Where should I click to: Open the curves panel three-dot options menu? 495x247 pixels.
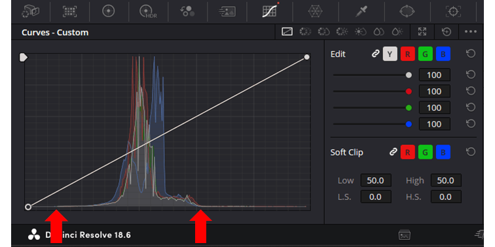(470, 32)
